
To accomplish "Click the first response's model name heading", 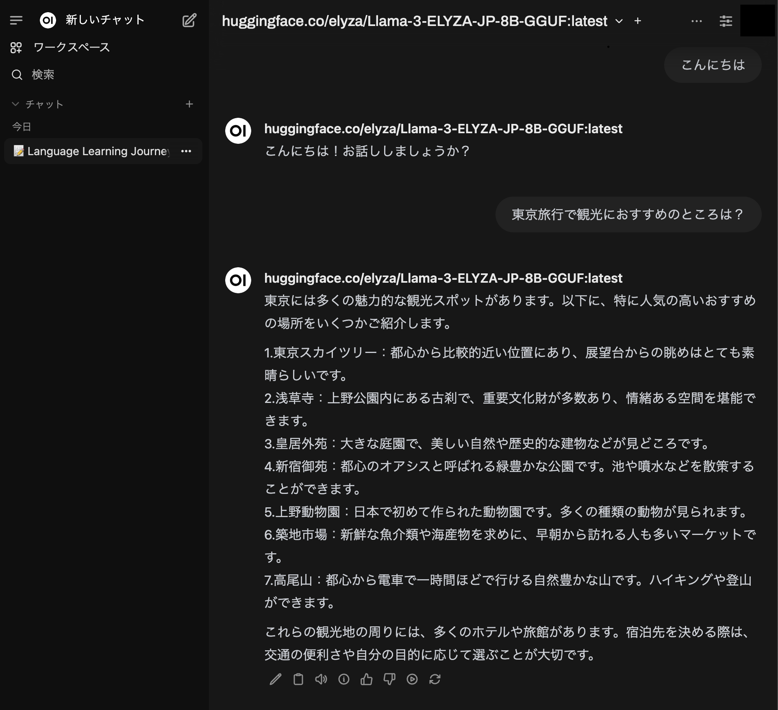I will tap(443, 129).
